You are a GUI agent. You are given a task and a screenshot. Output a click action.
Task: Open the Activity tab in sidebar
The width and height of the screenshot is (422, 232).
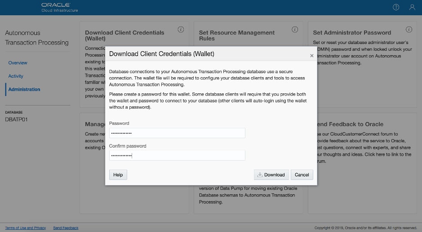coord(16,76)
